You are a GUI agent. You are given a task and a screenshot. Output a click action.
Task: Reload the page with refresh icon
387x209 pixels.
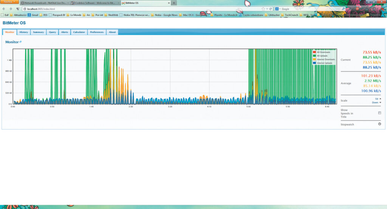coord(271,9)
